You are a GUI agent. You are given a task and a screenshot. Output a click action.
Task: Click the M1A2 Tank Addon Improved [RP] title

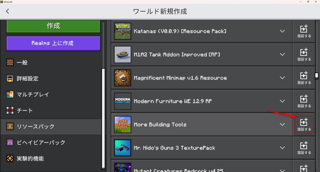(177, 54)
